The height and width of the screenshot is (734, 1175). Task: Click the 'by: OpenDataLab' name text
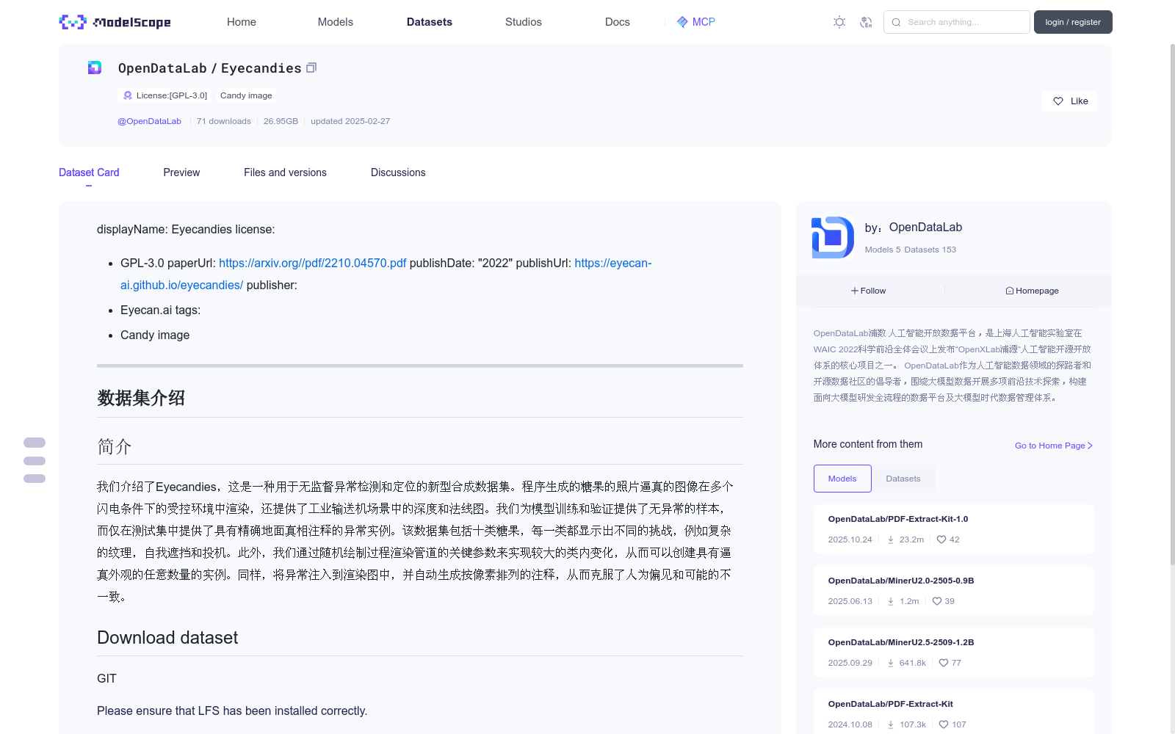(x=914, y=228)
